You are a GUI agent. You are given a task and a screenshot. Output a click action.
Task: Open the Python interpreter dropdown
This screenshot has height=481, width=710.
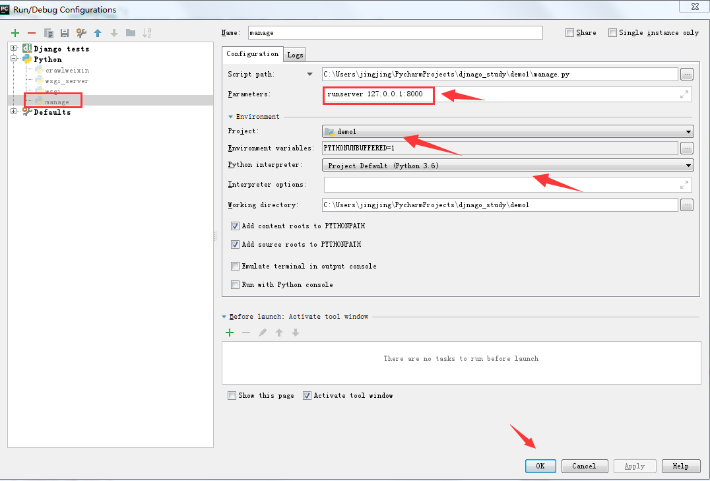click(507, 166)
